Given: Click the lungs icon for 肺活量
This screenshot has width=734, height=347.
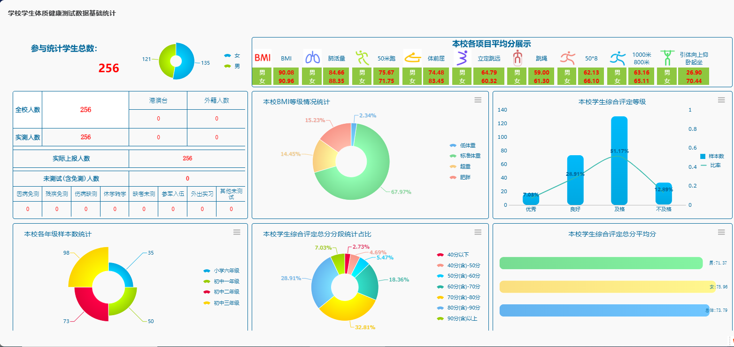Looking at the screenshot, I should [312, 58].
